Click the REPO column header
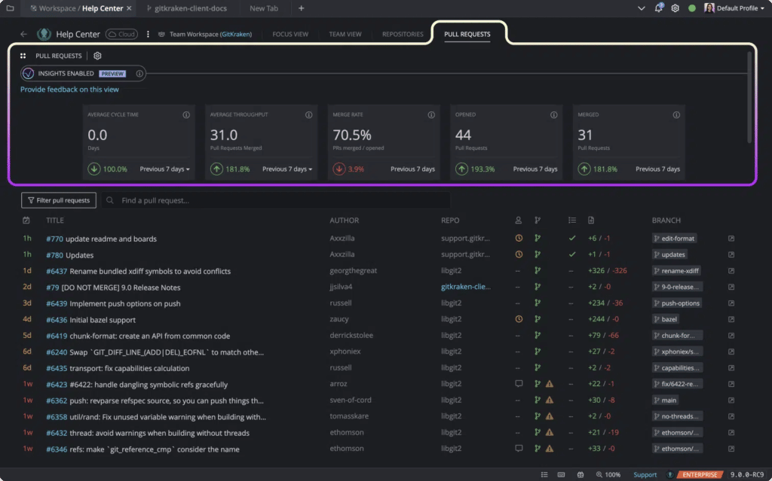Image resolution: width=772 pixels, height=481 pixels. pos(450,221)
